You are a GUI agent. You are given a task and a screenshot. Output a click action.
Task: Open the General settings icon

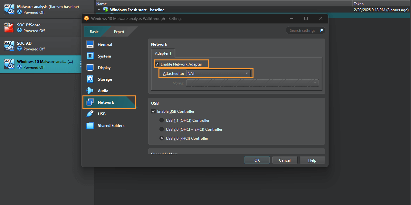click(90, 44)
